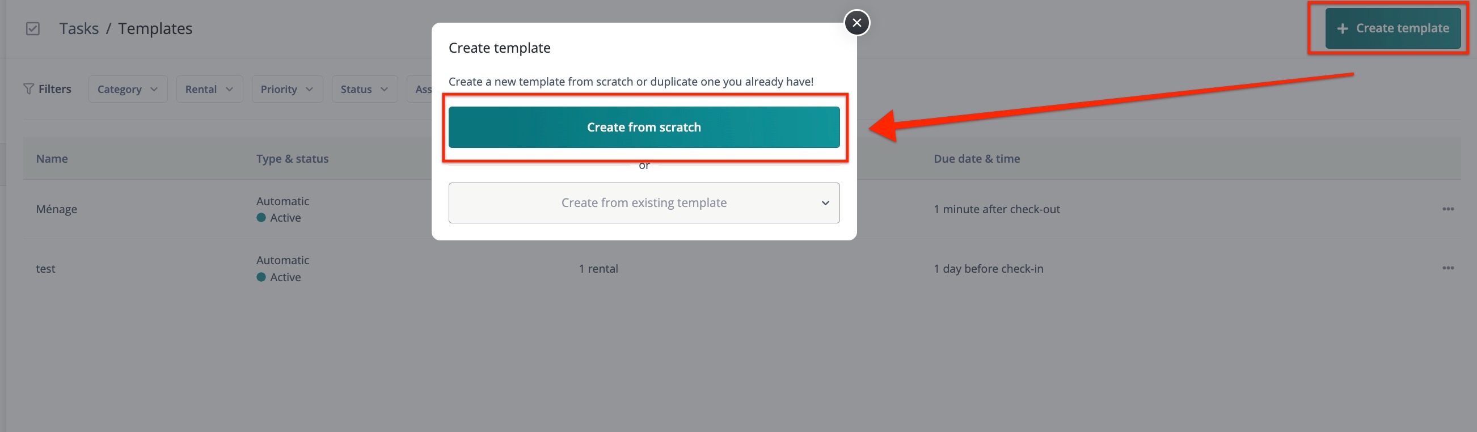The image size is (1477, 432).
Task: Click the Create template button
Action: click(1392, 28)
